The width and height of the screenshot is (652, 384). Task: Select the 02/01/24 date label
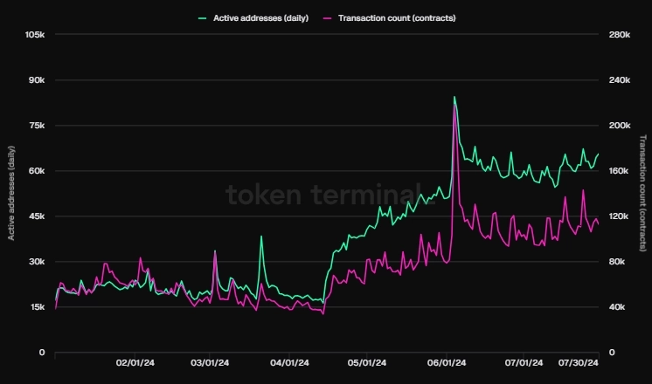click(x=135, y=362)
